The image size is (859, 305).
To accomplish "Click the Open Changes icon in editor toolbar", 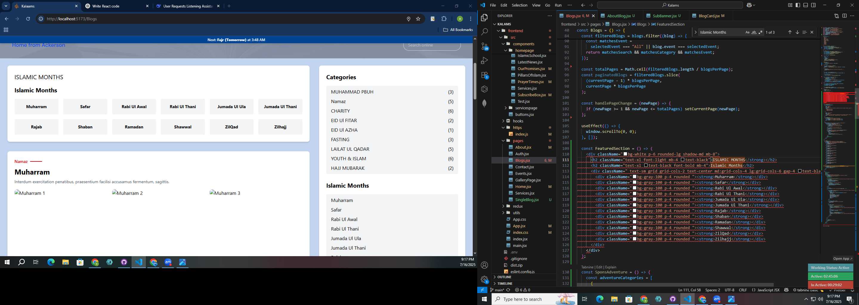I will coord(836,16).
